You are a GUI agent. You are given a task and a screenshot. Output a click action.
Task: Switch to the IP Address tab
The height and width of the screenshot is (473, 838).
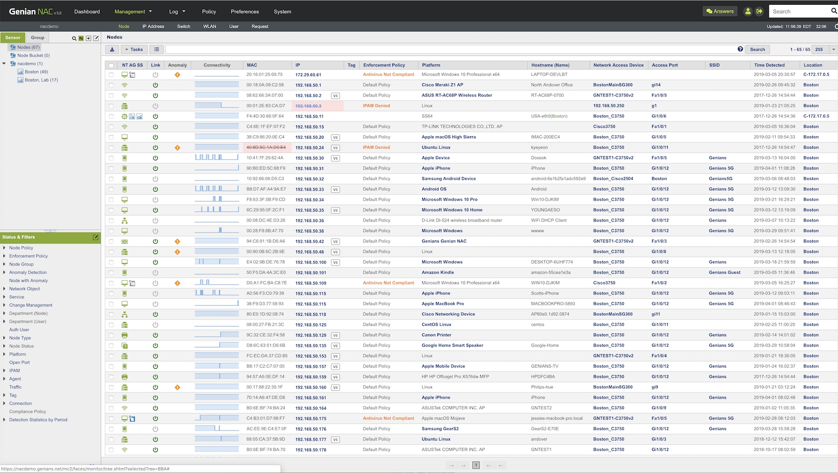[153, 26]
